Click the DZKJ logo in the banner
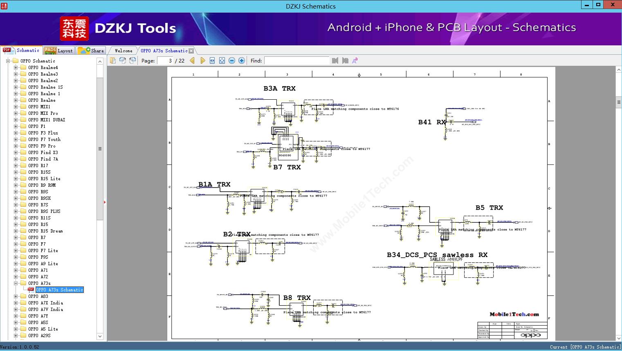The height and width of the screenshot is (351, 622). [74, 29]
